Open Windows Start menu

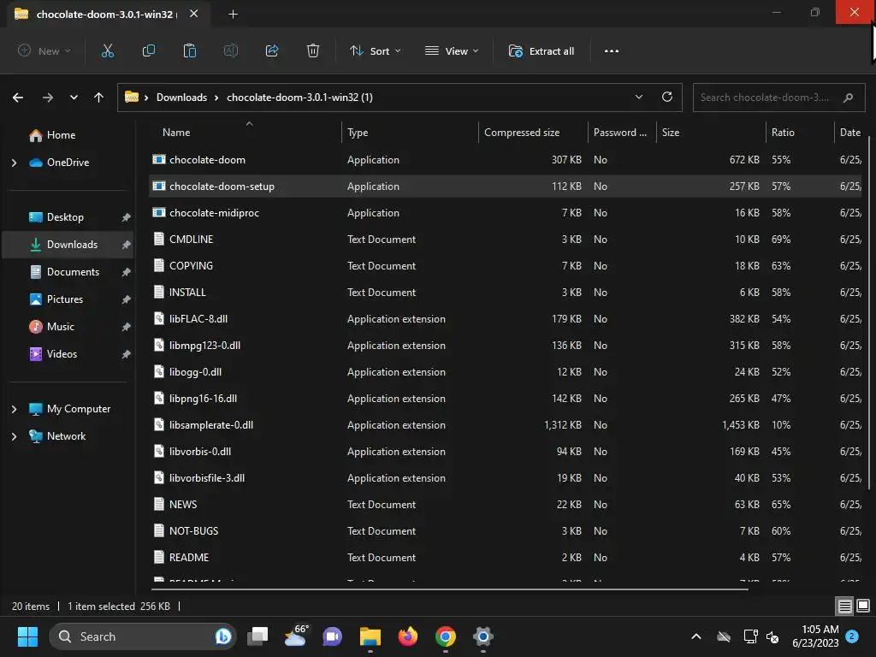pyautogui.click(x=27, y=636)
